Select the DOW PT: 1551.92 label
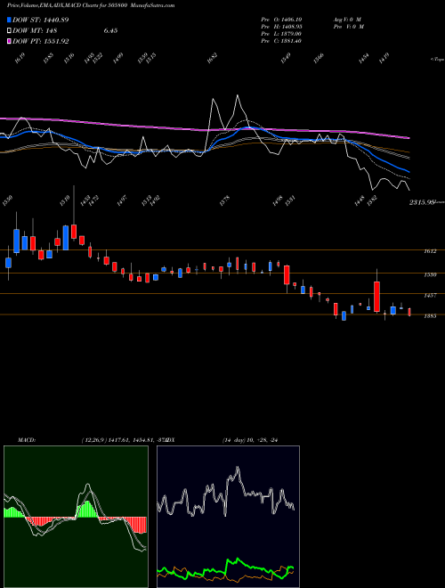 coord(40,41)
